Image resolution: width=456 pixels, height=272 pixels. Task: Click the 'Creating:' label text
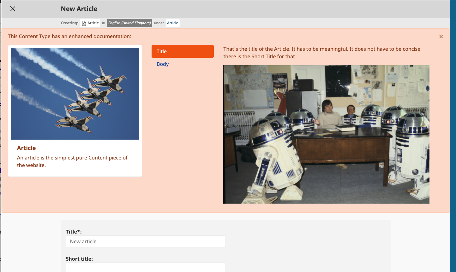pos(69,23)
